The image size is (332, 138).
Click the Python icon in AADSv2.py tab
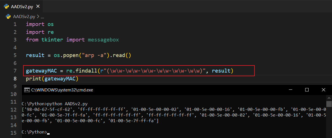[x=6, y=6]
